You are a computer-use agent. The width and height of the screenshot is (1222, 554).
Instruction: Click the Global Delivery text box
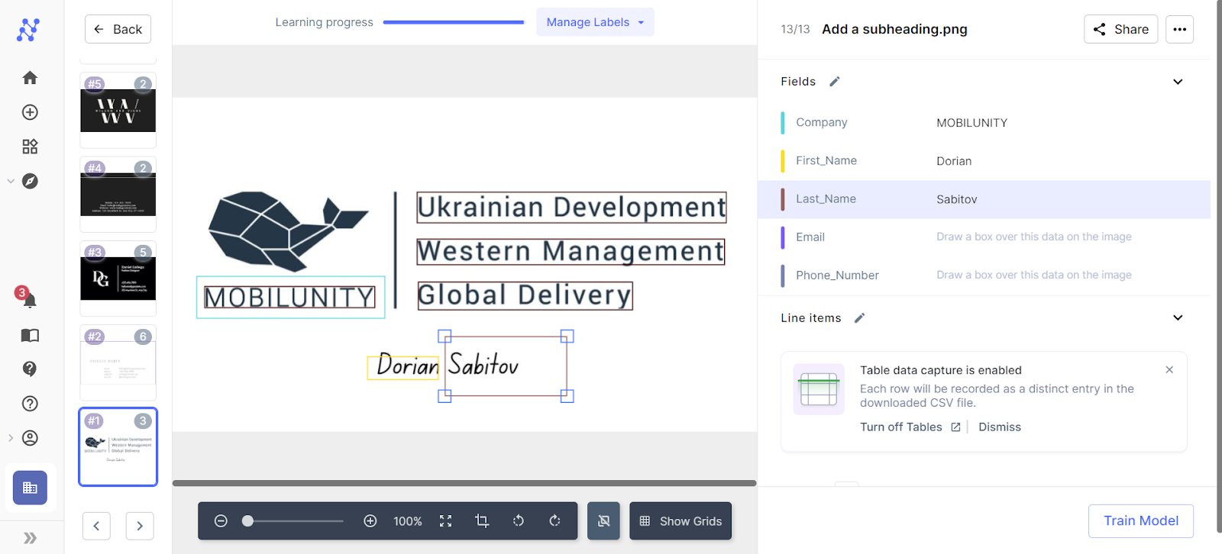click(x=525, y=295)
